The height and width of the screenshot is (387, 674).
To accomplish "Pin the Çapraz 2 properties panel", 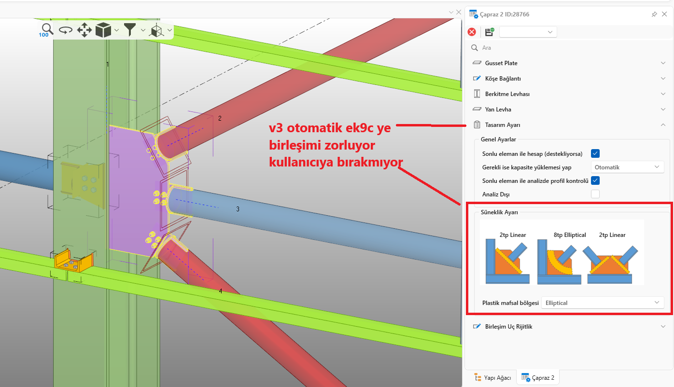I will [x=654, y=14].
